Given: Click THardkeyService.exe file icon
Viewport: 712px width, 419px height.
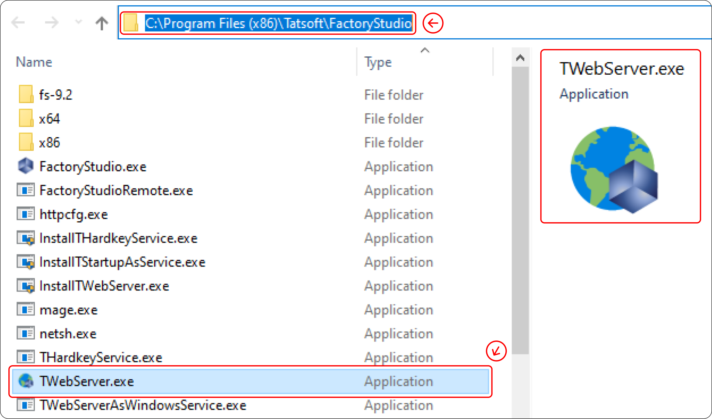Looking at the screenshot, I should (x=26, y=357).
